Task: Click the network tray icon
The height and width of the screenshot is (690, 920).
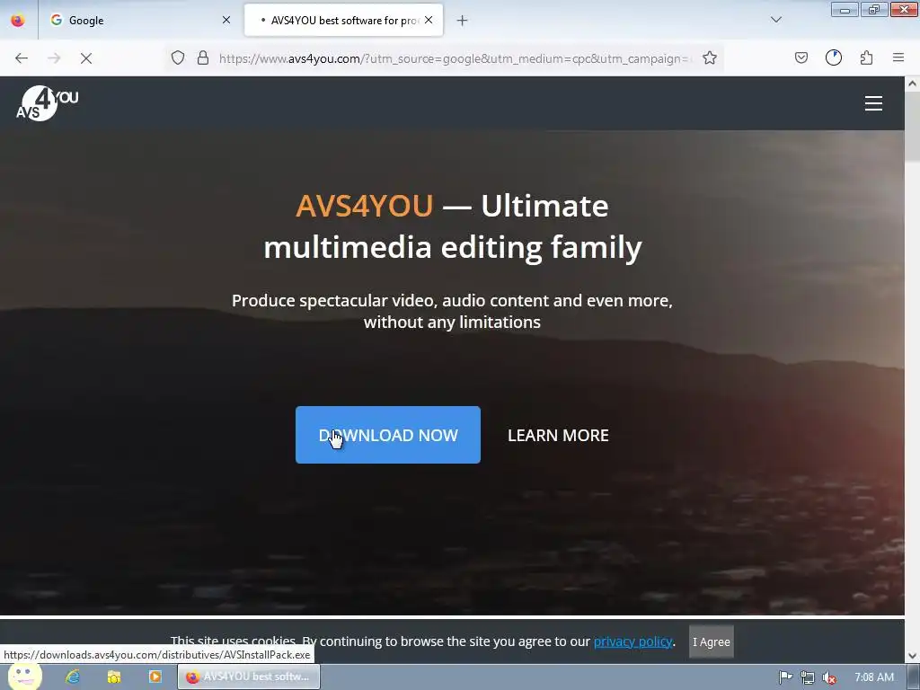Action: (808, 677)
